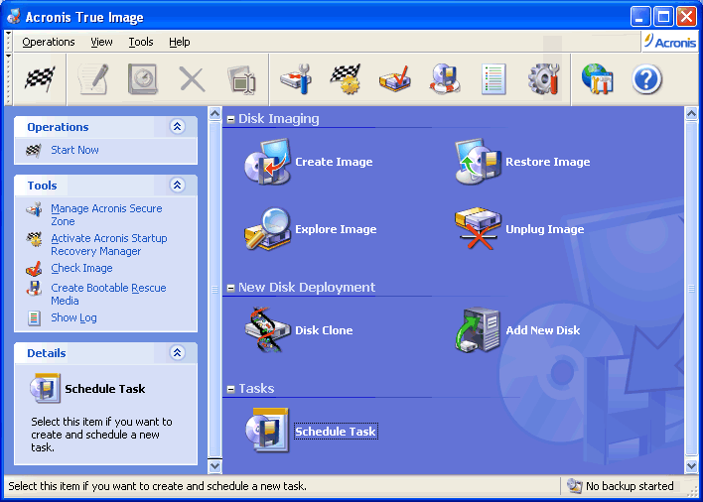
Task: Click the Delete X toolbar icon
Action: [x=192, y=79]
